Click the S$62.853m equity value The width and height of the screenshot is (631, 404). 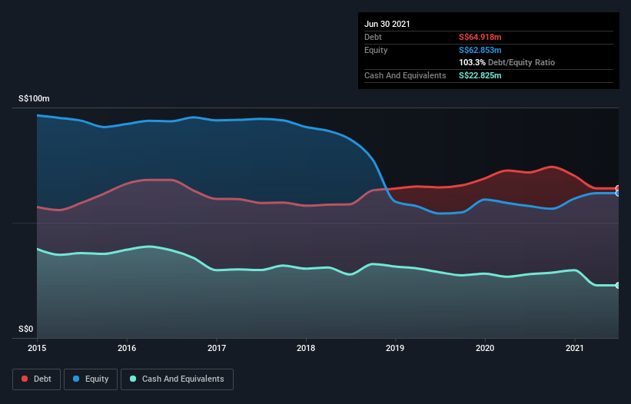click(480, 50)
